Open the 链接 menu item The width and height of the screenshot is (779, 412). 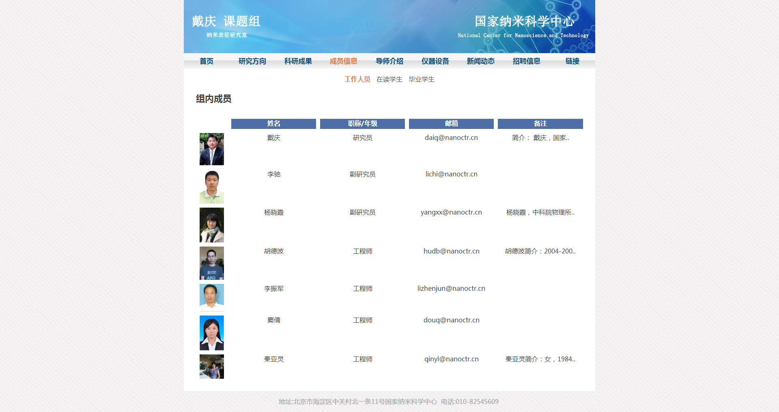point(572,61)
